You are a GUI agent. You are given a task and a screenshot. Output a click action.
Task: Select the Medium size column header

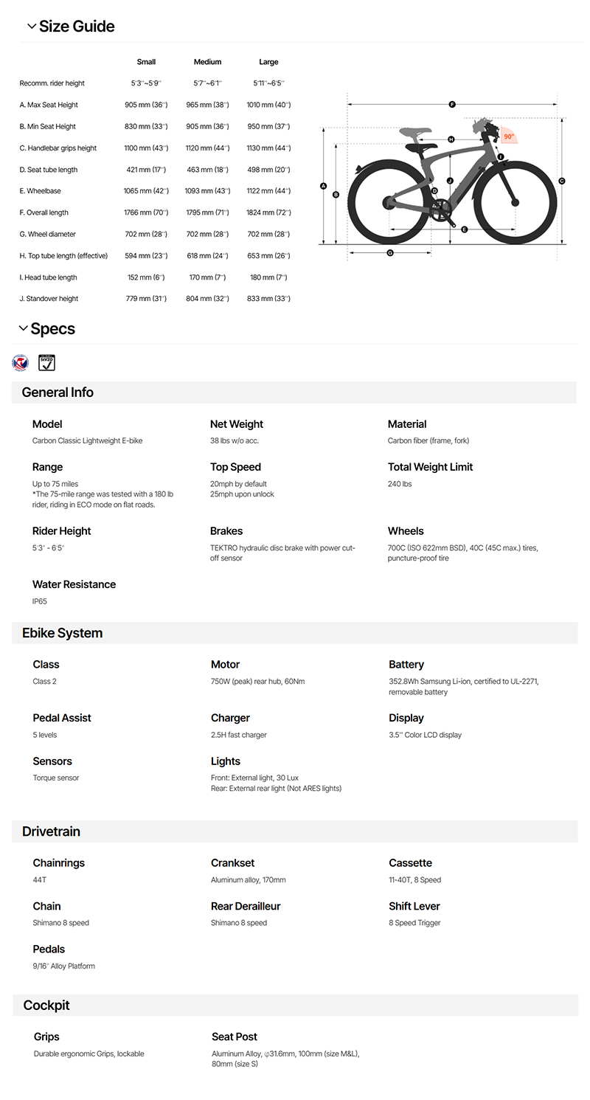click(x=207, y=62)
